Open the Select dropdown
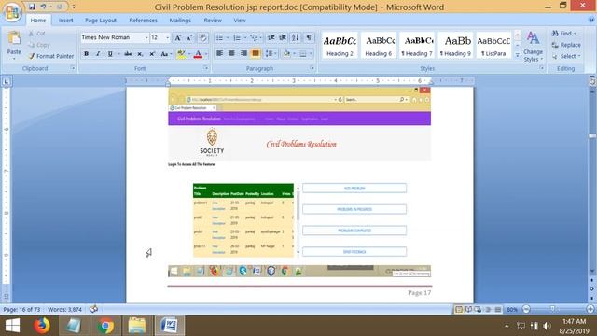This screenshot has height=336, width=597. coord(566,56)
